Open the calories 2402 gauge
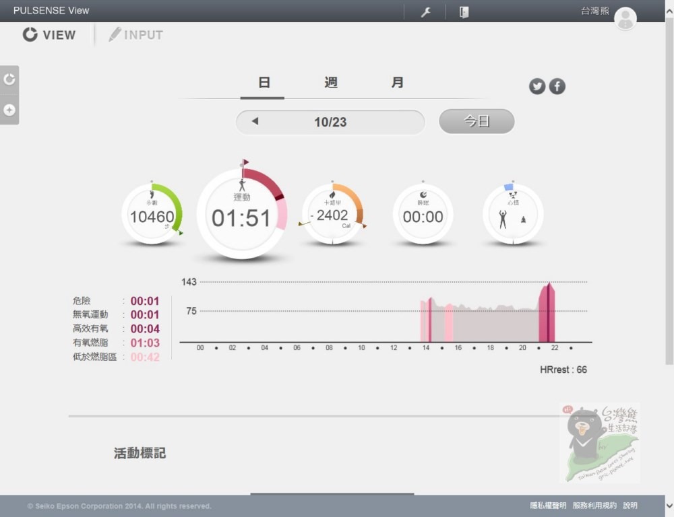The image size is (674, 517). point(332,214)
